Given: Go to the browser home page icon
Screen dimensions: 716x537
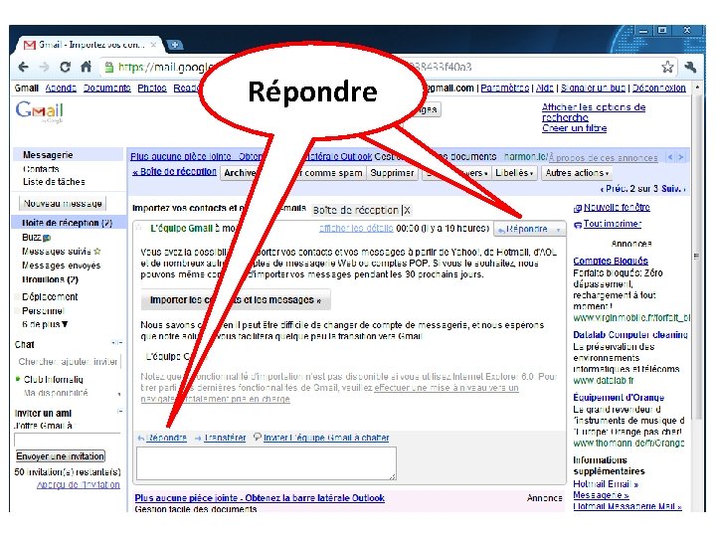Looking at the screenshot, I should tap(86, 67).
